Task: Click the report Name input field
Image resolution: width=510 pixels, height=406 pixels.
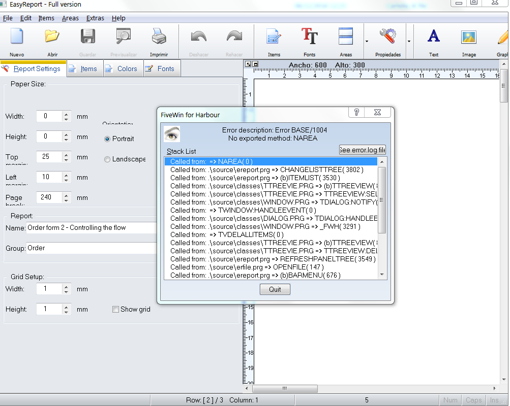Action: tap(92, 228)
